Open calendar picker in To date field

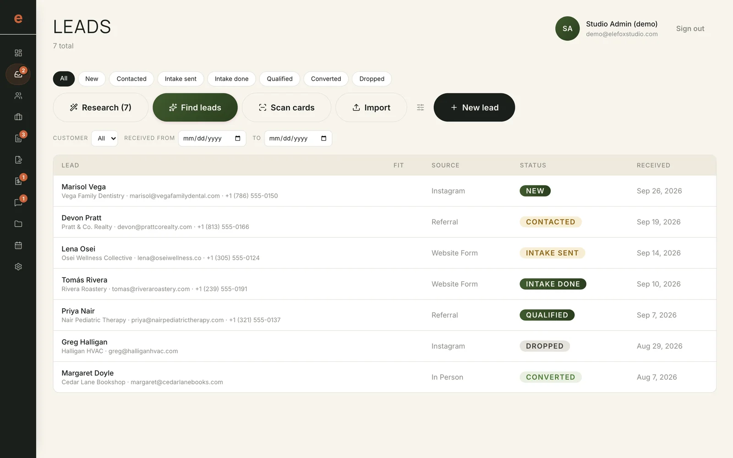(x=324, y=138)
